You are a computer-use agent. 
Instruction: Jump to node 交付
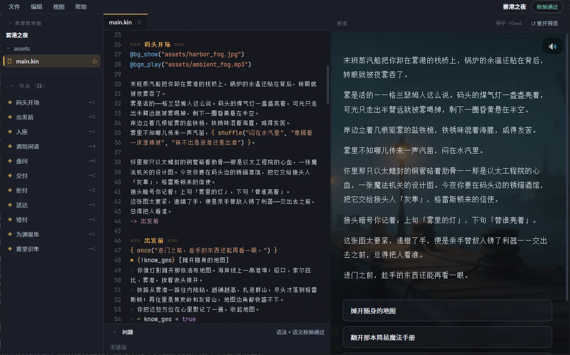52,176
